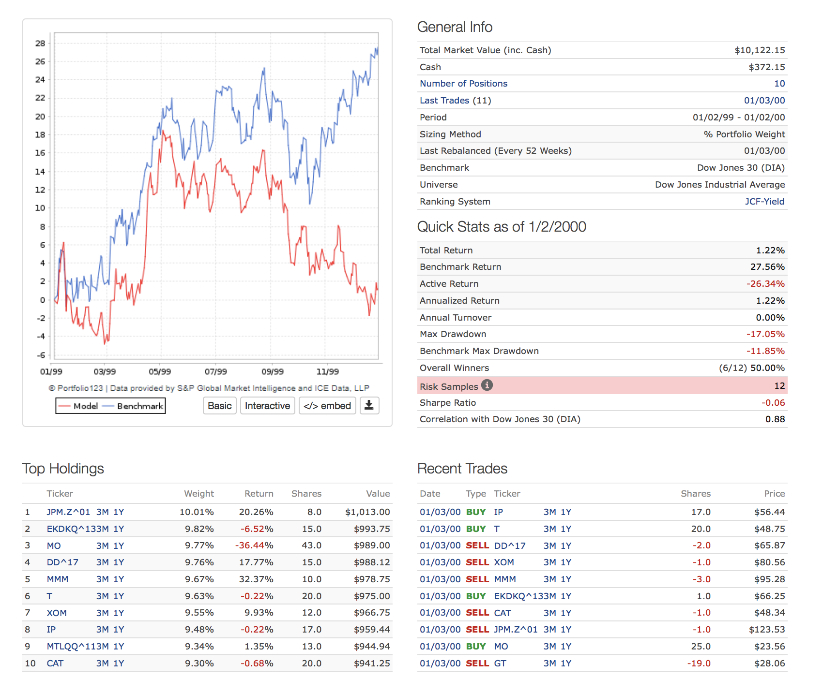Viewport: 823px width, 678px height.
Task: Open the Last Trades link
Action: (444, 101)
